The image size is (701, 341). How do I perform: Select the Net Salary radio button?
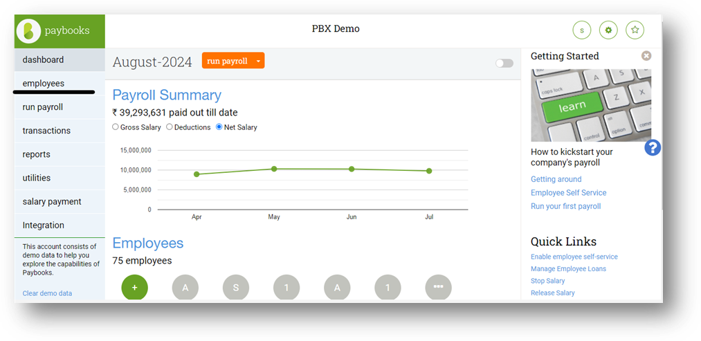[219, 127]
